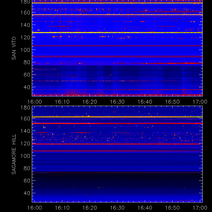Screen dimensions: 212x212
Task: Select the 140 tick label on San Vito plot
Action: 25,25
